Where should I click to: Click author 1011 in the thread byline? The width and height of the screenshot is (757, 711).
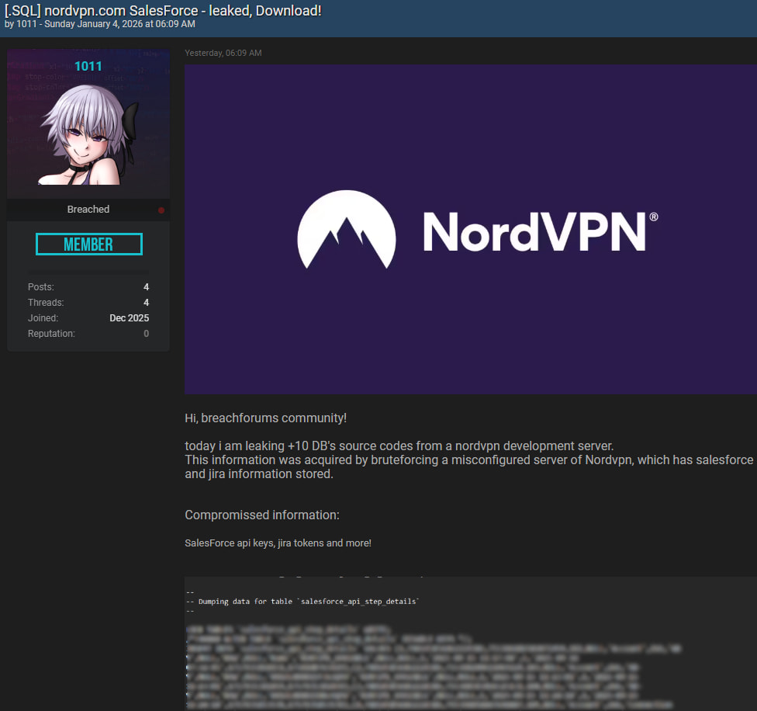pos(26,25)
